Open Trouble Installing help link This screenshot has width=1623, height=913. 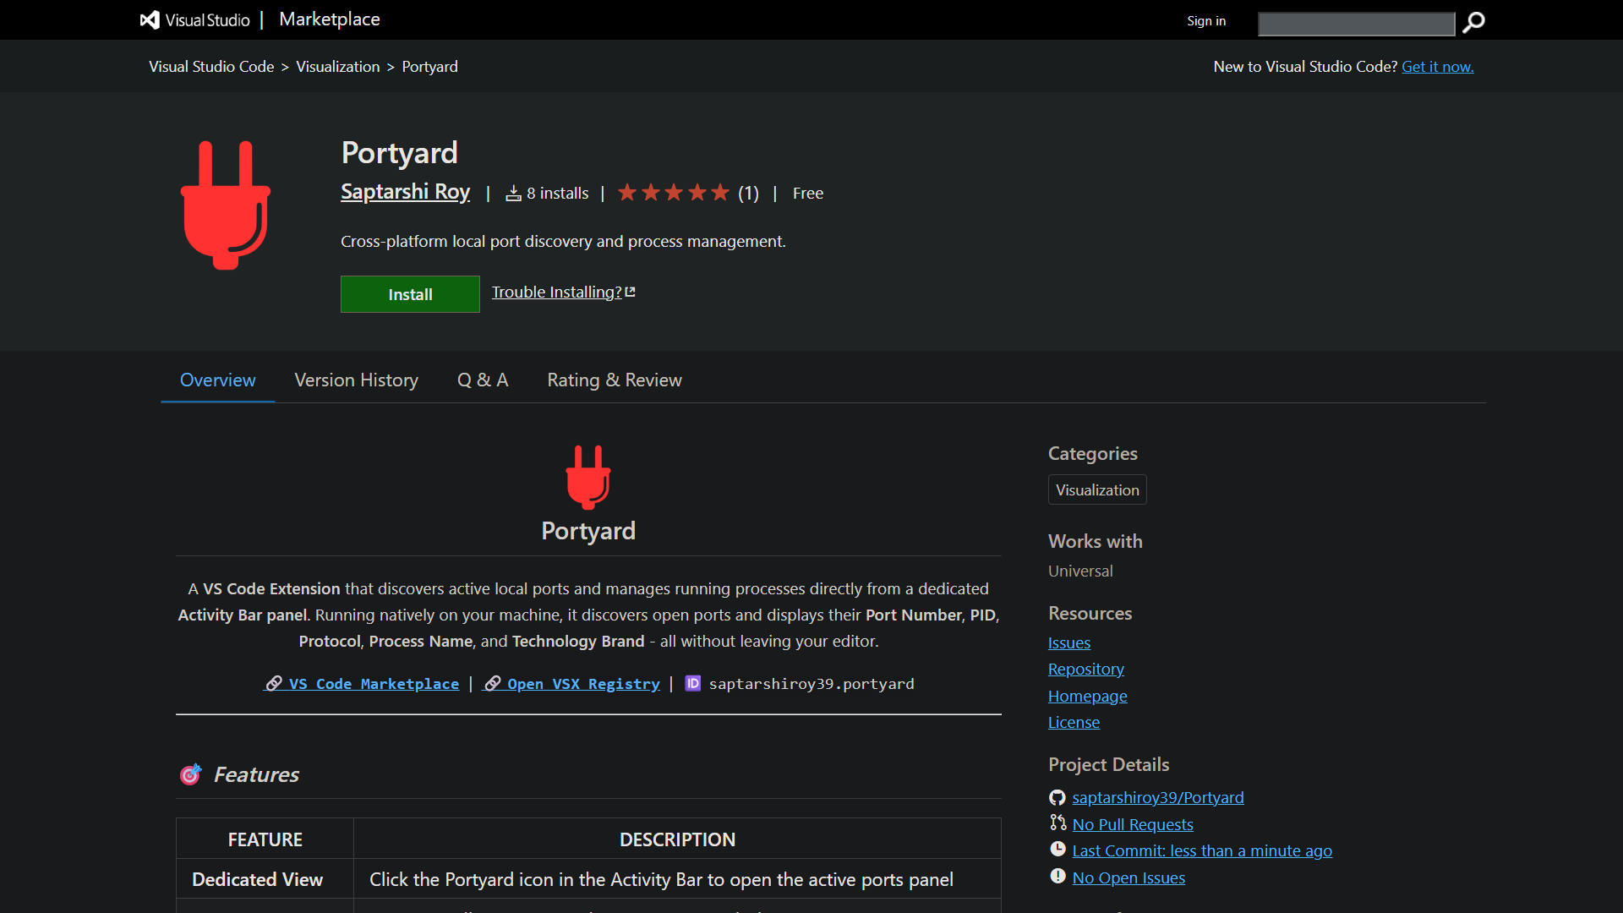pos(557,292)
